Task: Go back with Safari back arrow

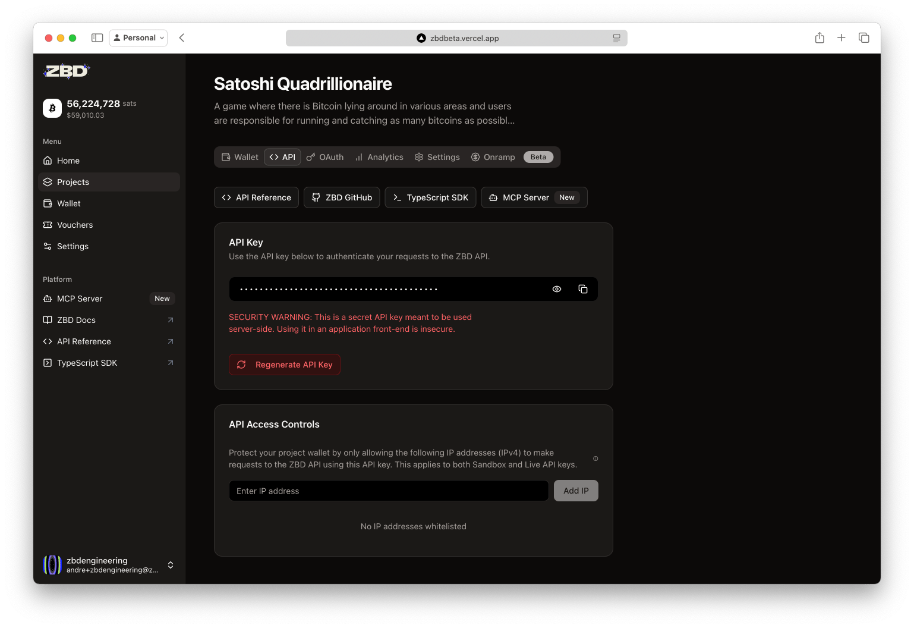Action: (x=182, y=38)
